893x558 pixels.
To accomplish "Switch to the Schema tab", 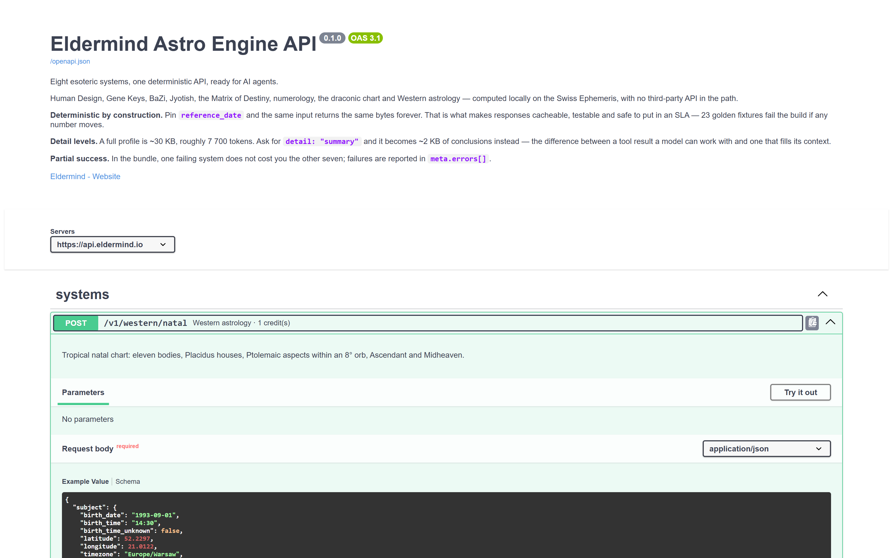I will (x=128, y=482).
